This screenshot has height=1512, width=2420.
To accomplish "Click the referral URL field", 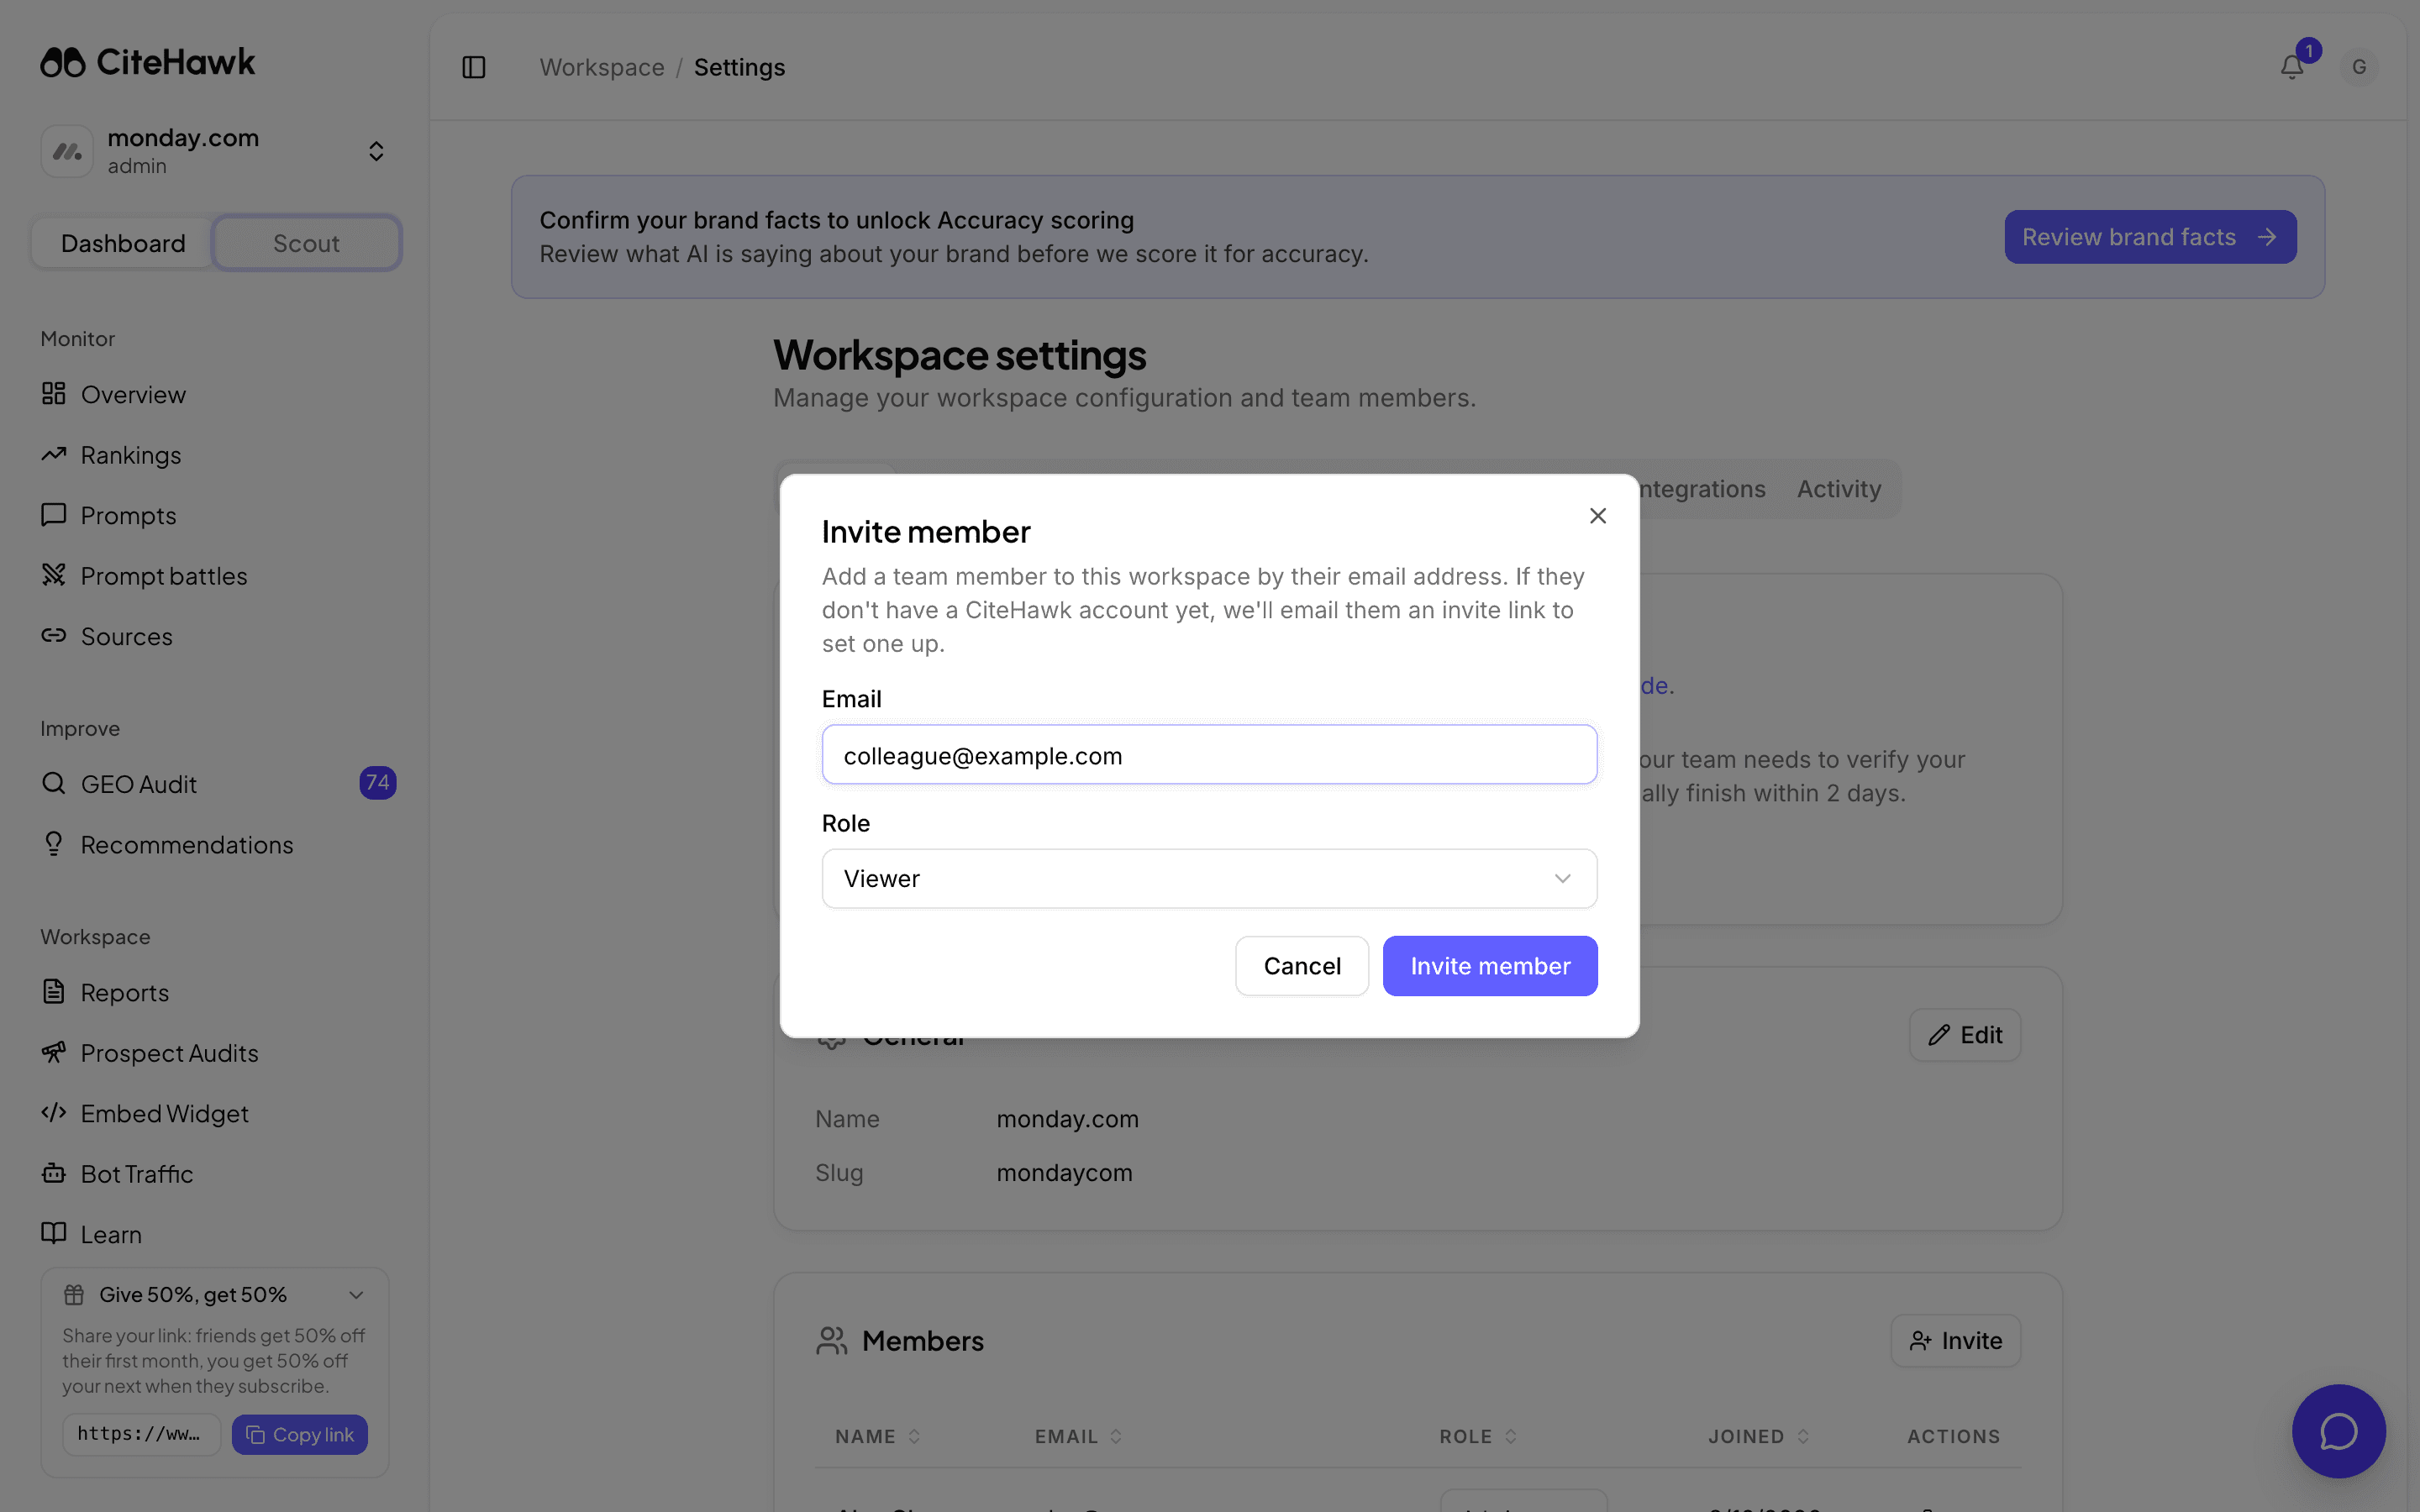I will (x=141, y=1434).
